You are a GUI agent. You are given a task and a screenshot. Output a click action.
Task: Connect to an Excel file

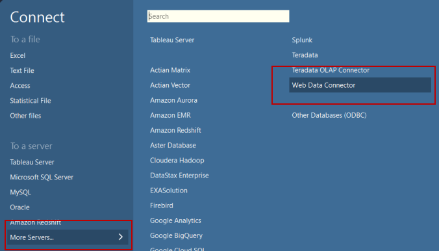pyautogui.click(x=18, y=55)
